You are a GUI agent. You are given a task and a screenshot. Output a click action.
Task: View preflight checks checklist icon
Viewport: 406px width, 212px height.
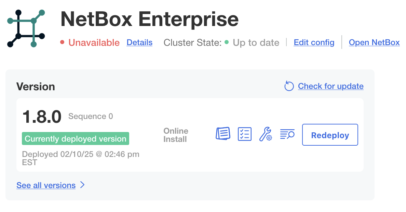pyautogui.click(x=244, y=134)
